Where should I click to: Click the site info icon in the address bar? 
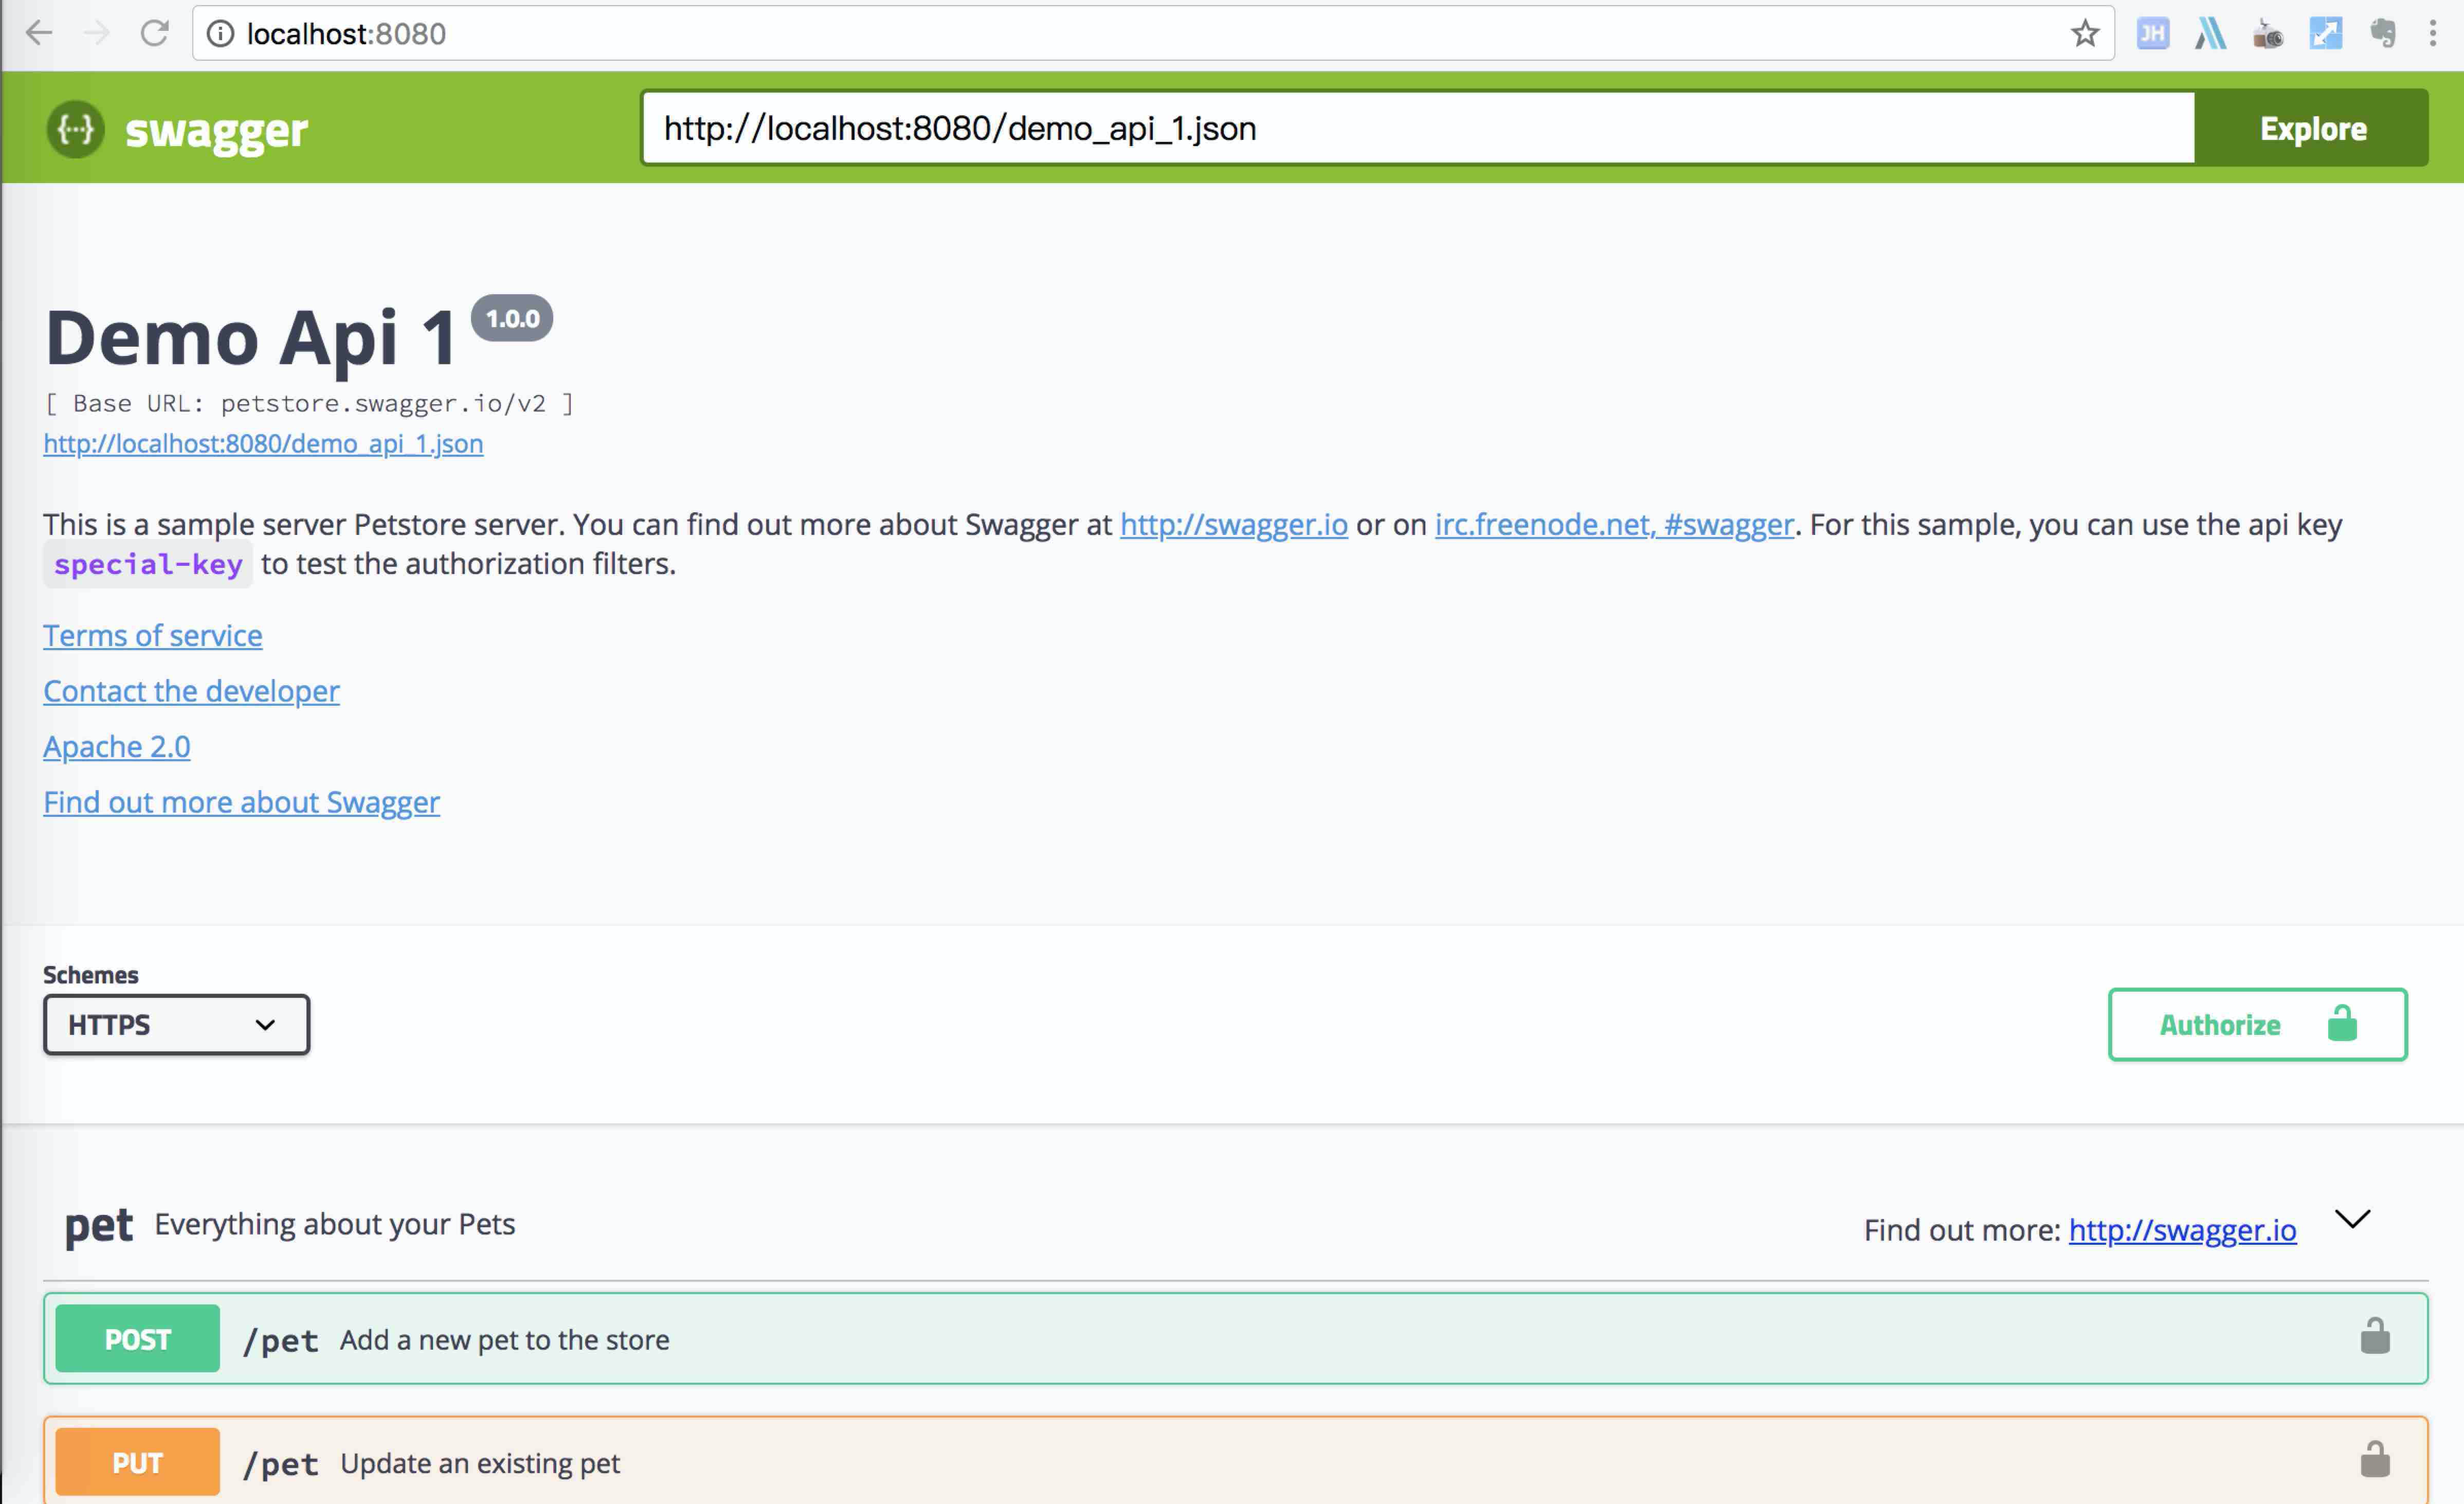pyautogui.click(x=220, y=34)
